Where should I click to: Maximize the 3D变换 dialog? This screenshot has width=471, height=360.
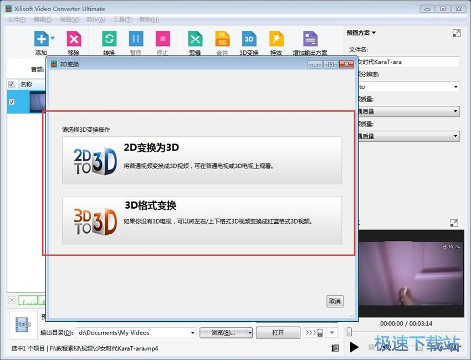click(331, 64)
